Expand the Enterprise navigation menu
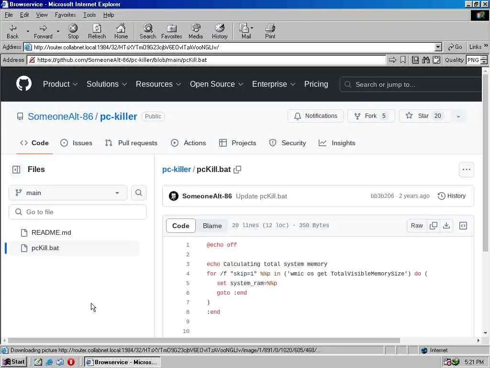Image resolution: width=490 pixels, height=368 pixels. (x=273, y=84)
